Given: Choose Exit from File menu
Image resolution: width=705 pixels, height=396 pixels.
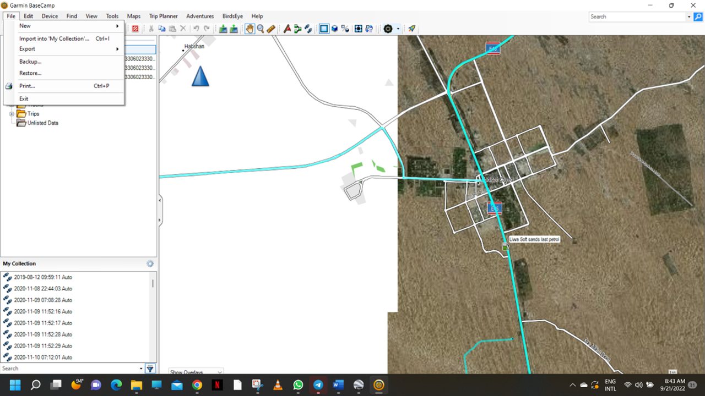Looking at the screenshot, I should point(64,99).
